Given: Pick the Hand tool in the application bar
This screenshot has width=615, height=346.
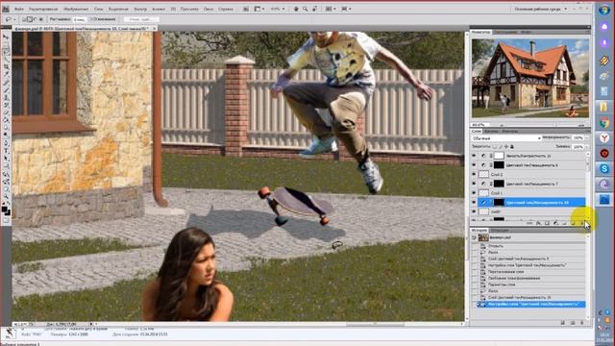Looking at the screenshot, I should [x=296, y=9].
